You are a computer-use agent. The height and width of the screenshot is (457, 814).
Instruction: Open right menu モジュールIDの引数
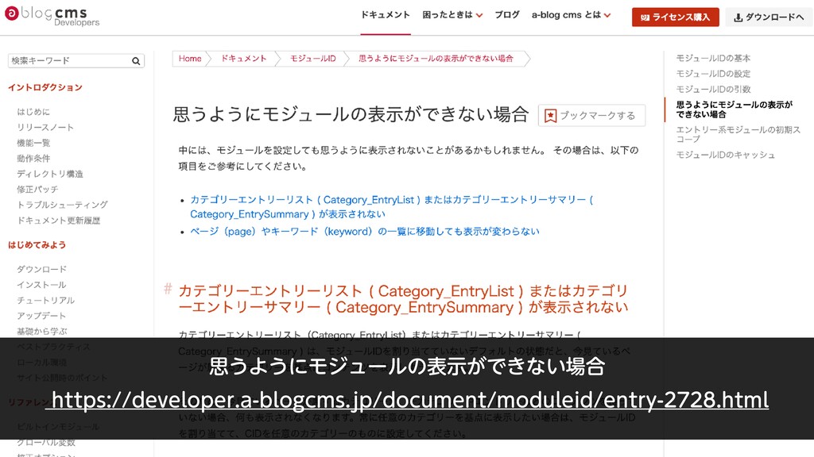713,89
